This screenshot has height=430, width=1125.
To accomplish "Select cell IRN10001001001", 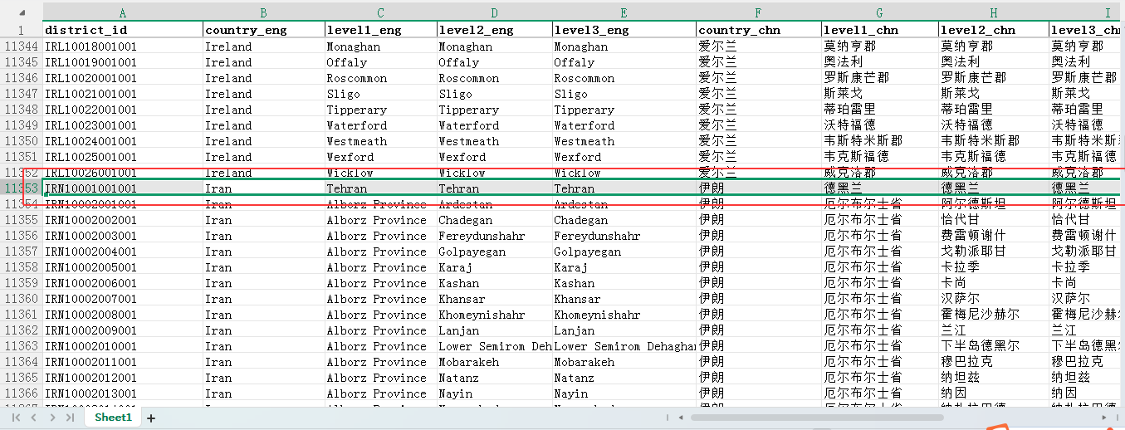I will [x=123, y=188].
